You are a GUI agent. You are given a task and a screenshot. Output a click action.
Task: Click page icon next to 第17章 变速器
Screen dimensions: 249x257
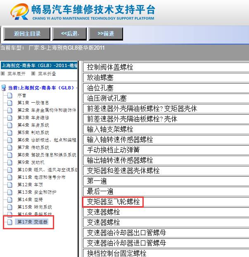(10, 222)
